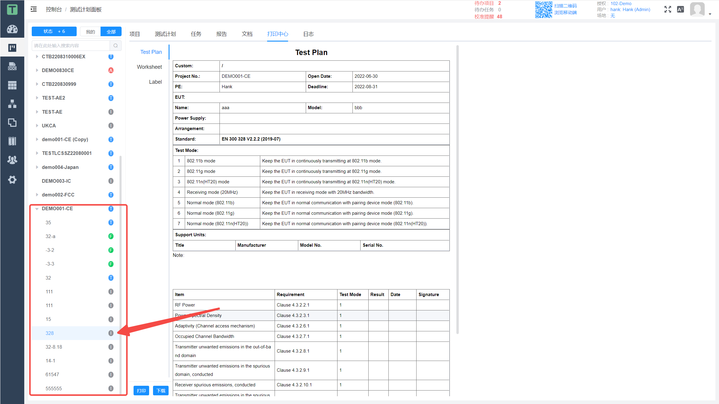
Task: Click the print preview vertical scrollbar
Action: click(458, 189)
